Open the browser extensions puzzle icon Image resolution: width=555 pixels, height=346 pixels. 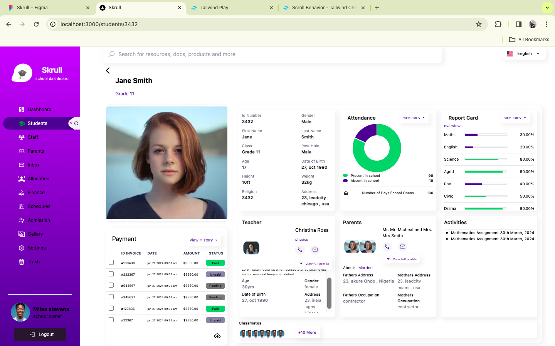pyautogui.click(x=498, y=24)
